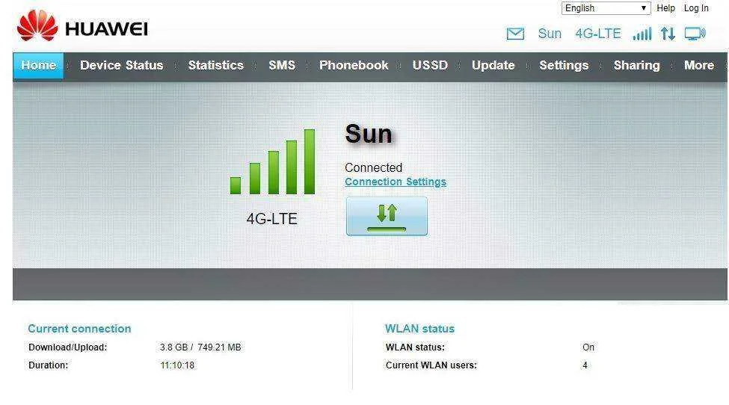Go to the Home tab
This screenshot has height=405, width=729.
tap(38, 66)
